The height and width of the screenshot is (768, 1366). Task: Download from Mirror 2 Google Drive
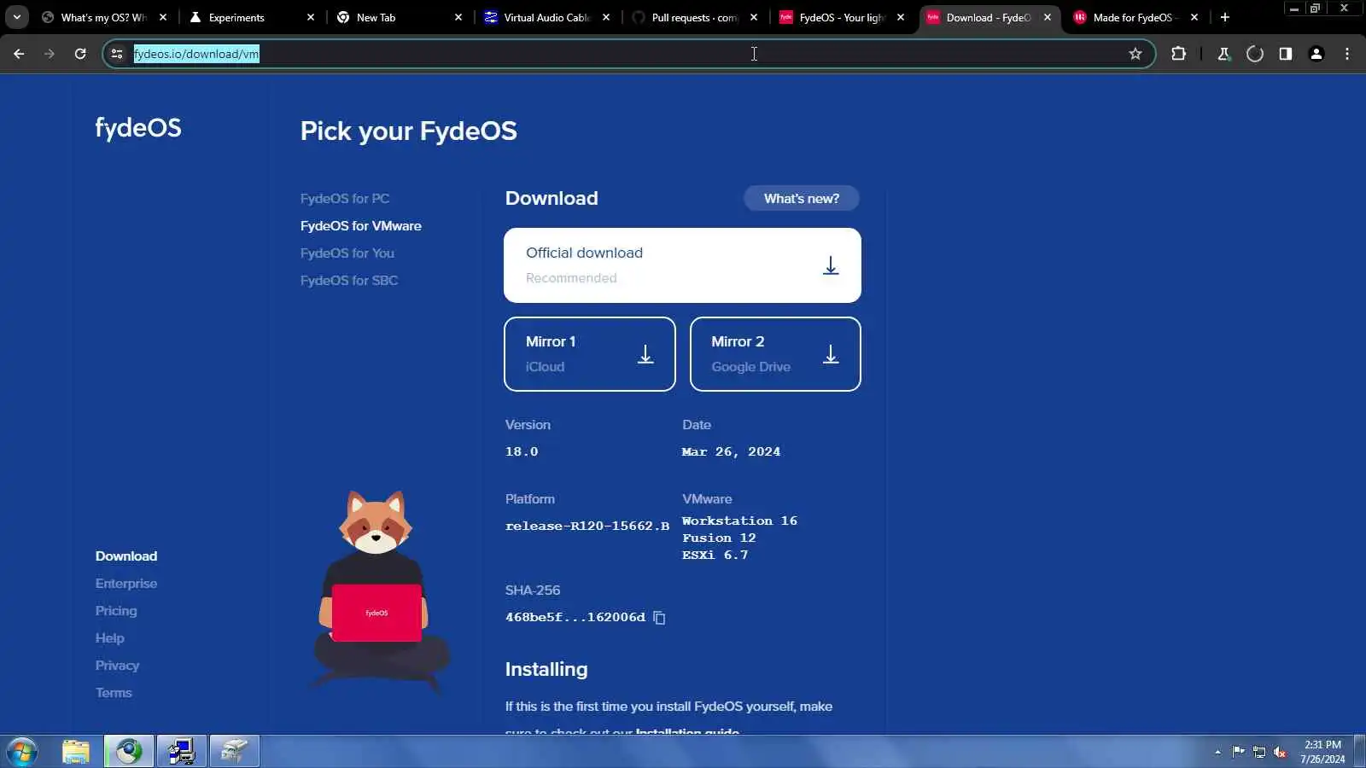point(775,353)
